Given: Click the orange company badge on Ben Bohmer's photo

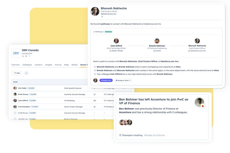Looking at the screenshot, I should tap(203, 106).
